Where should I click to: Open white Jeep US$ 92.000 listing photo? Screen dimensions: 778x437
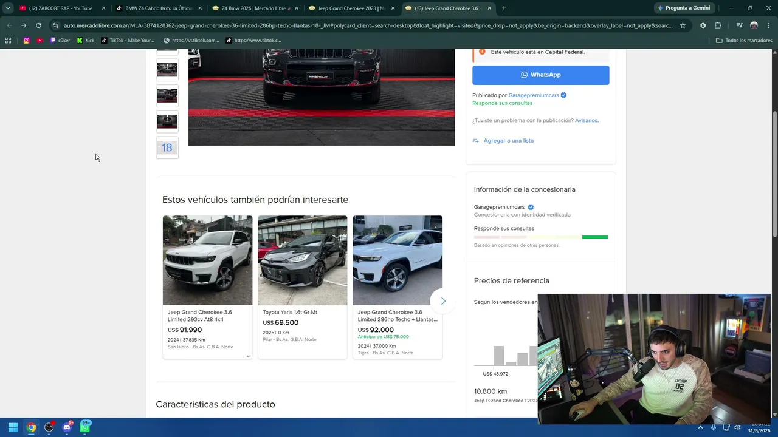coord(398,260)
